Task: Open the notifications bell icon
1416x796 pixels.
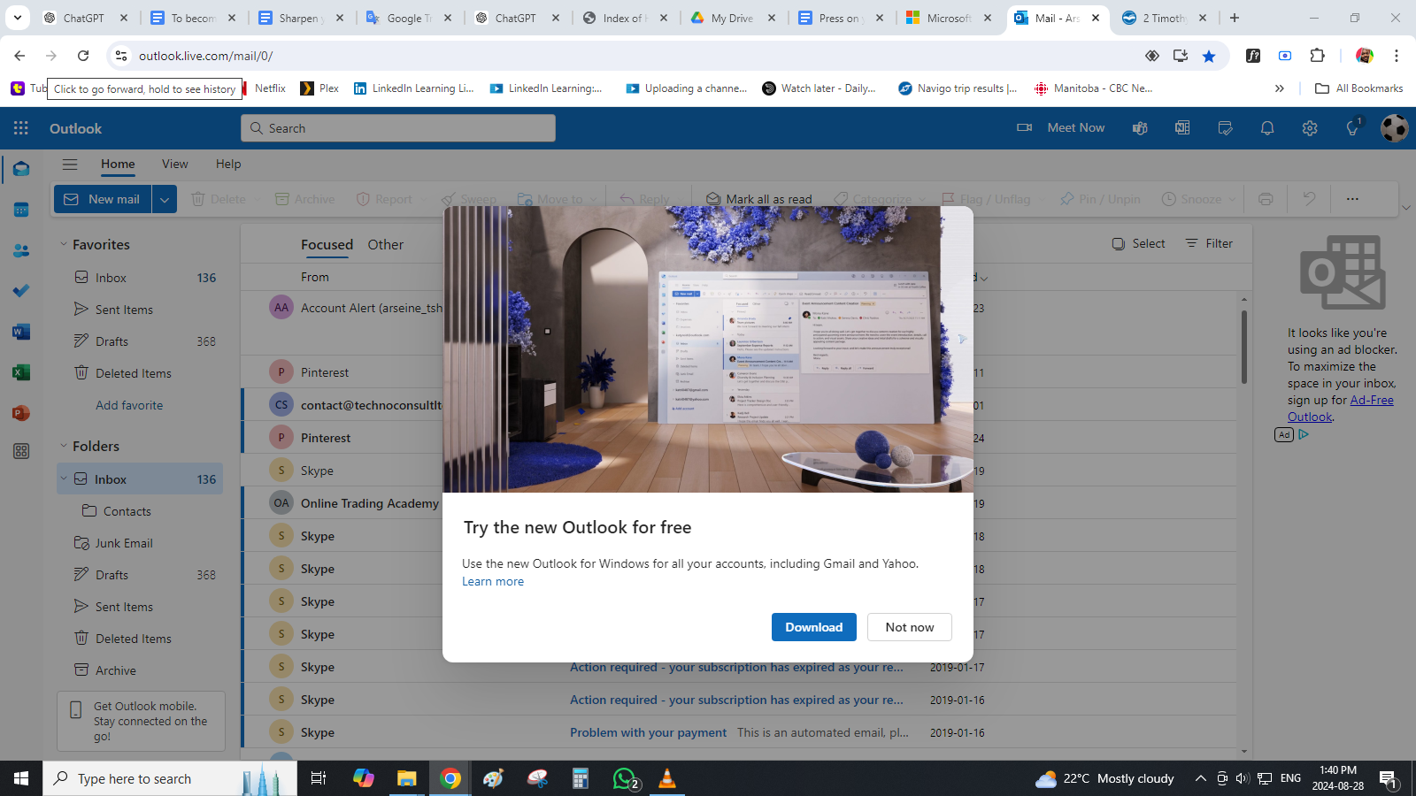Action: coord(1267,128)
